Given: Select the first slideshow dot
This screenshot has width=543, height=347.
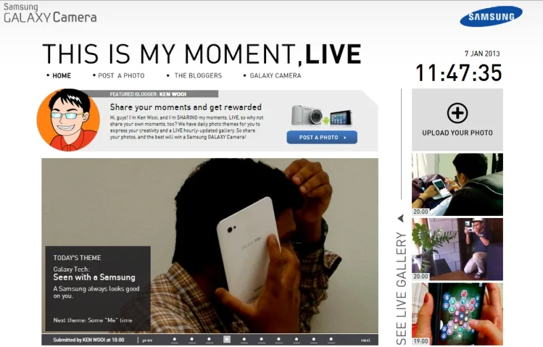Looking at the screenshot, I should 174,340.
